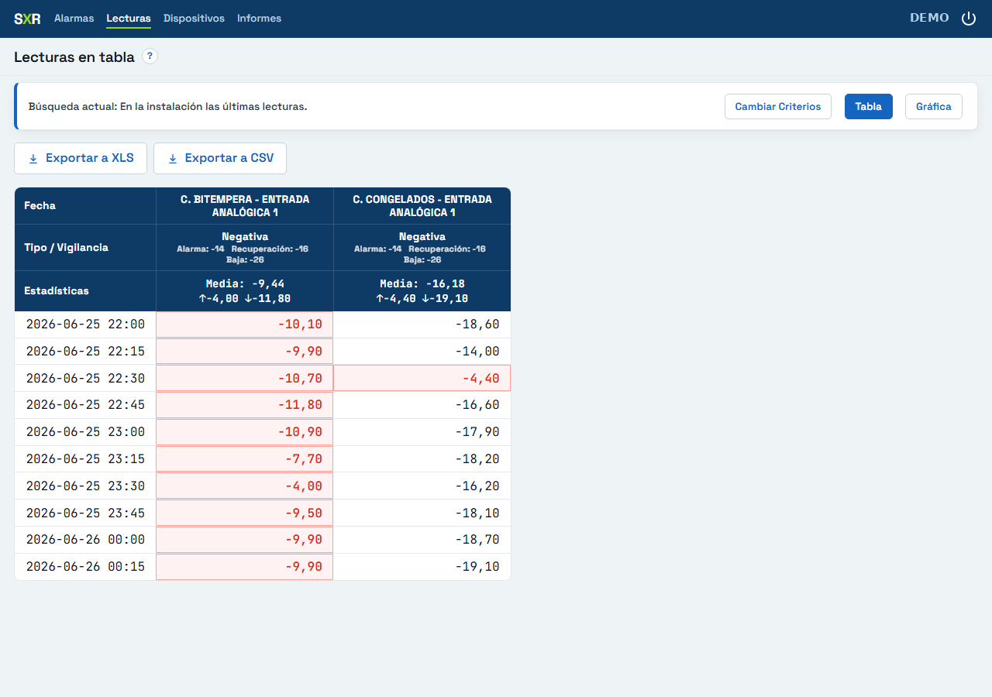Click the -16,20 reading cell
Image resolution: width=992 pixels, height=697 pixels.
[x=422, y=486]
